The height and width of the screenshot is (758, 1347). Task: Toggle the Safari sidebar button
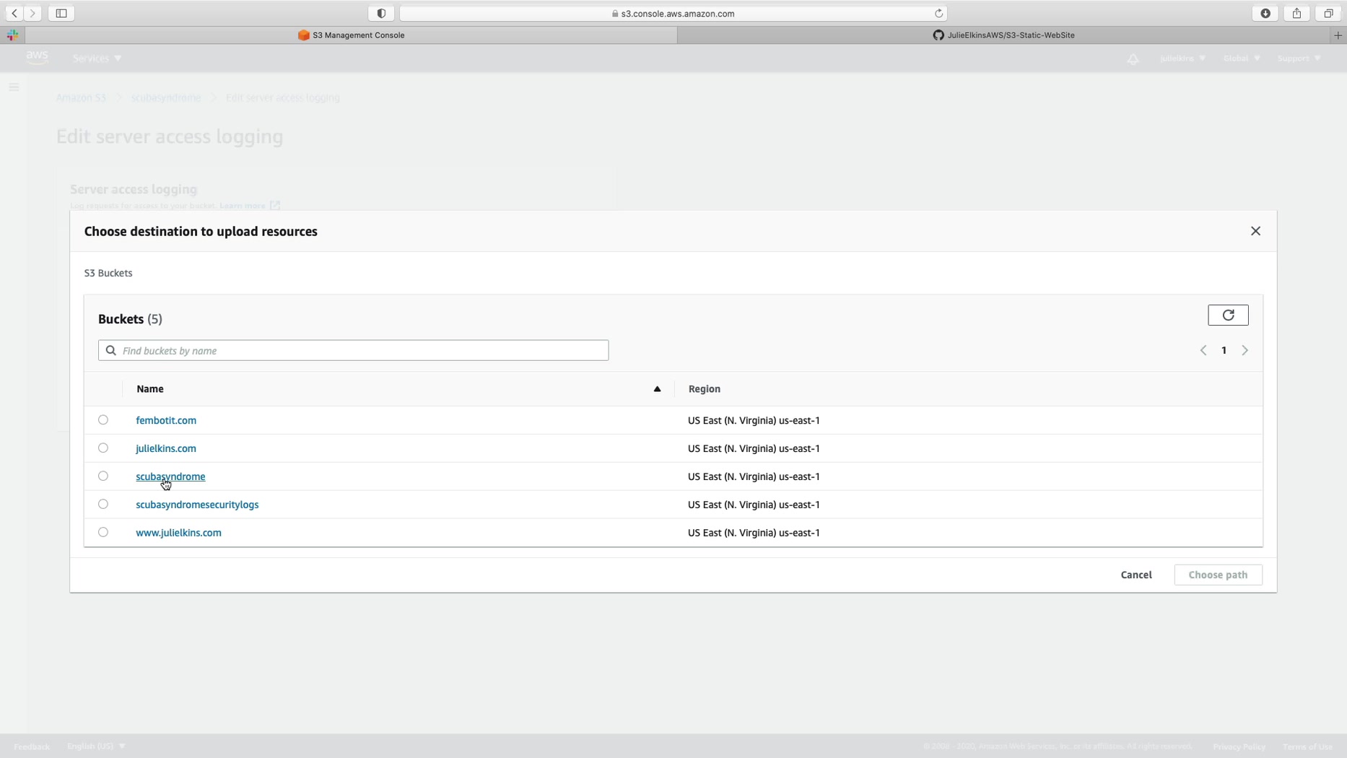[61, 13]
